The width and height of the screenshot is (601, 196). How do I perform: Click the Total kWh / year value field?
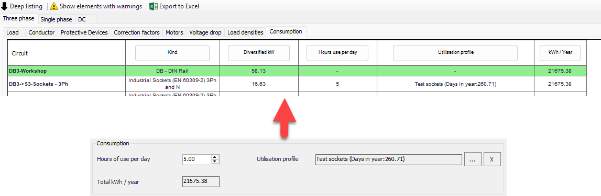click(201, 181)
